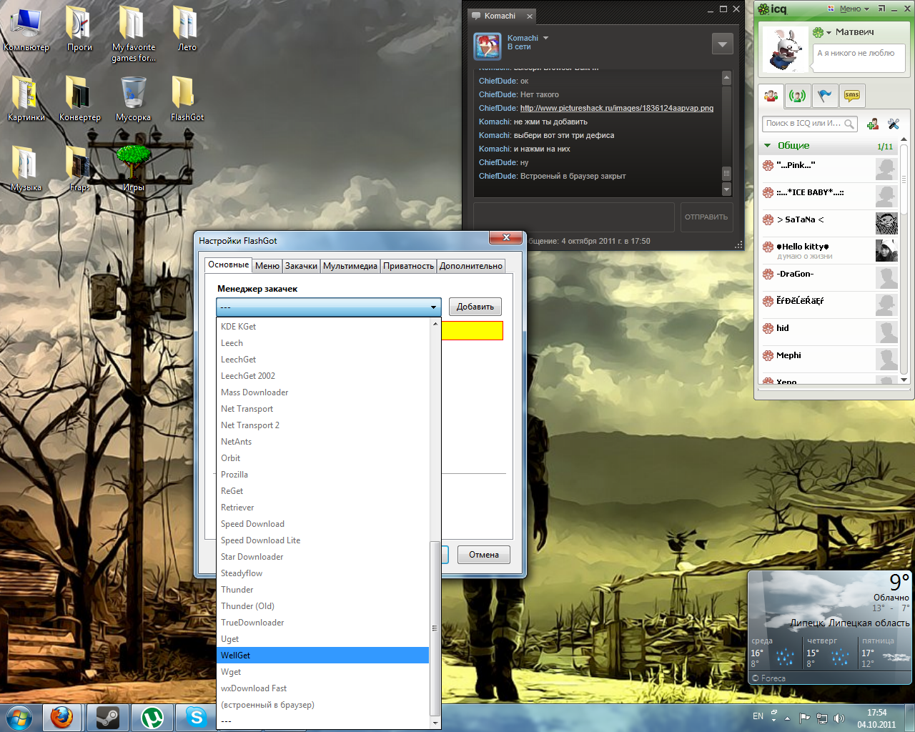The height and width of the screenshot is (732, 915).
Task: Click the taskbar clock 17:54
Action: pos(876,713)
